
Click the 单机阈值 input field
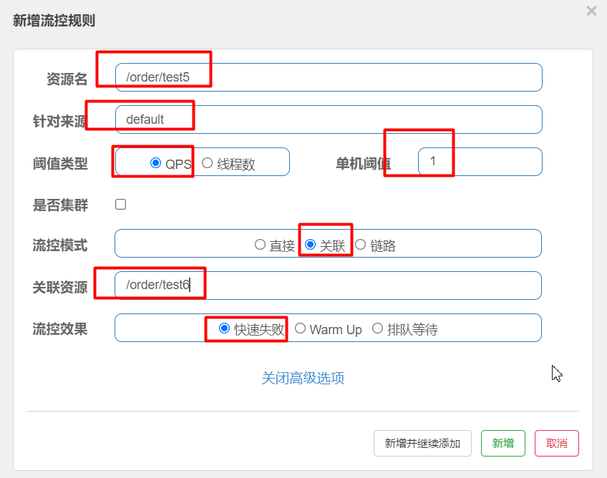tap(480, 162)
